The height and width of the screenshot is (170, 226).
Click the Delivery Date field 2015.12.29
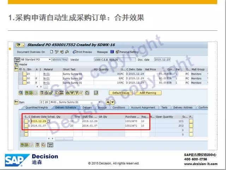coord(39,121)
